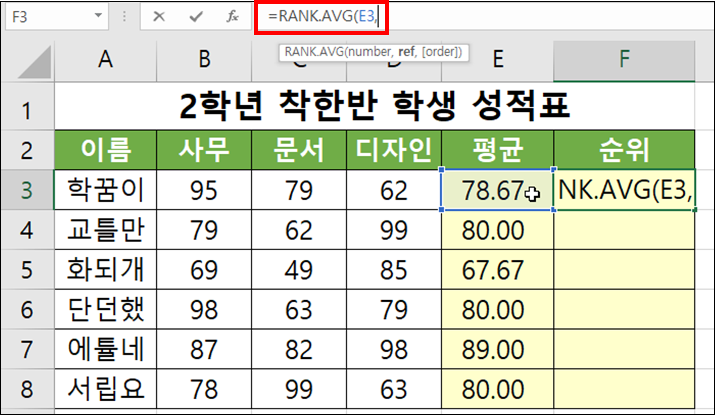This screenshot has height=415, width=715.
Task: Click the Insert Function (fx) icon
Action: point(232,17)
